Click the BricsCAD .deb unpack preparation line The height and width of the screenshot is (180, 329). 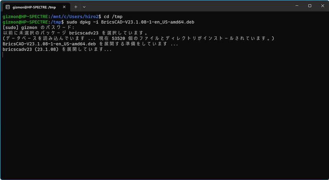(90, 44)
